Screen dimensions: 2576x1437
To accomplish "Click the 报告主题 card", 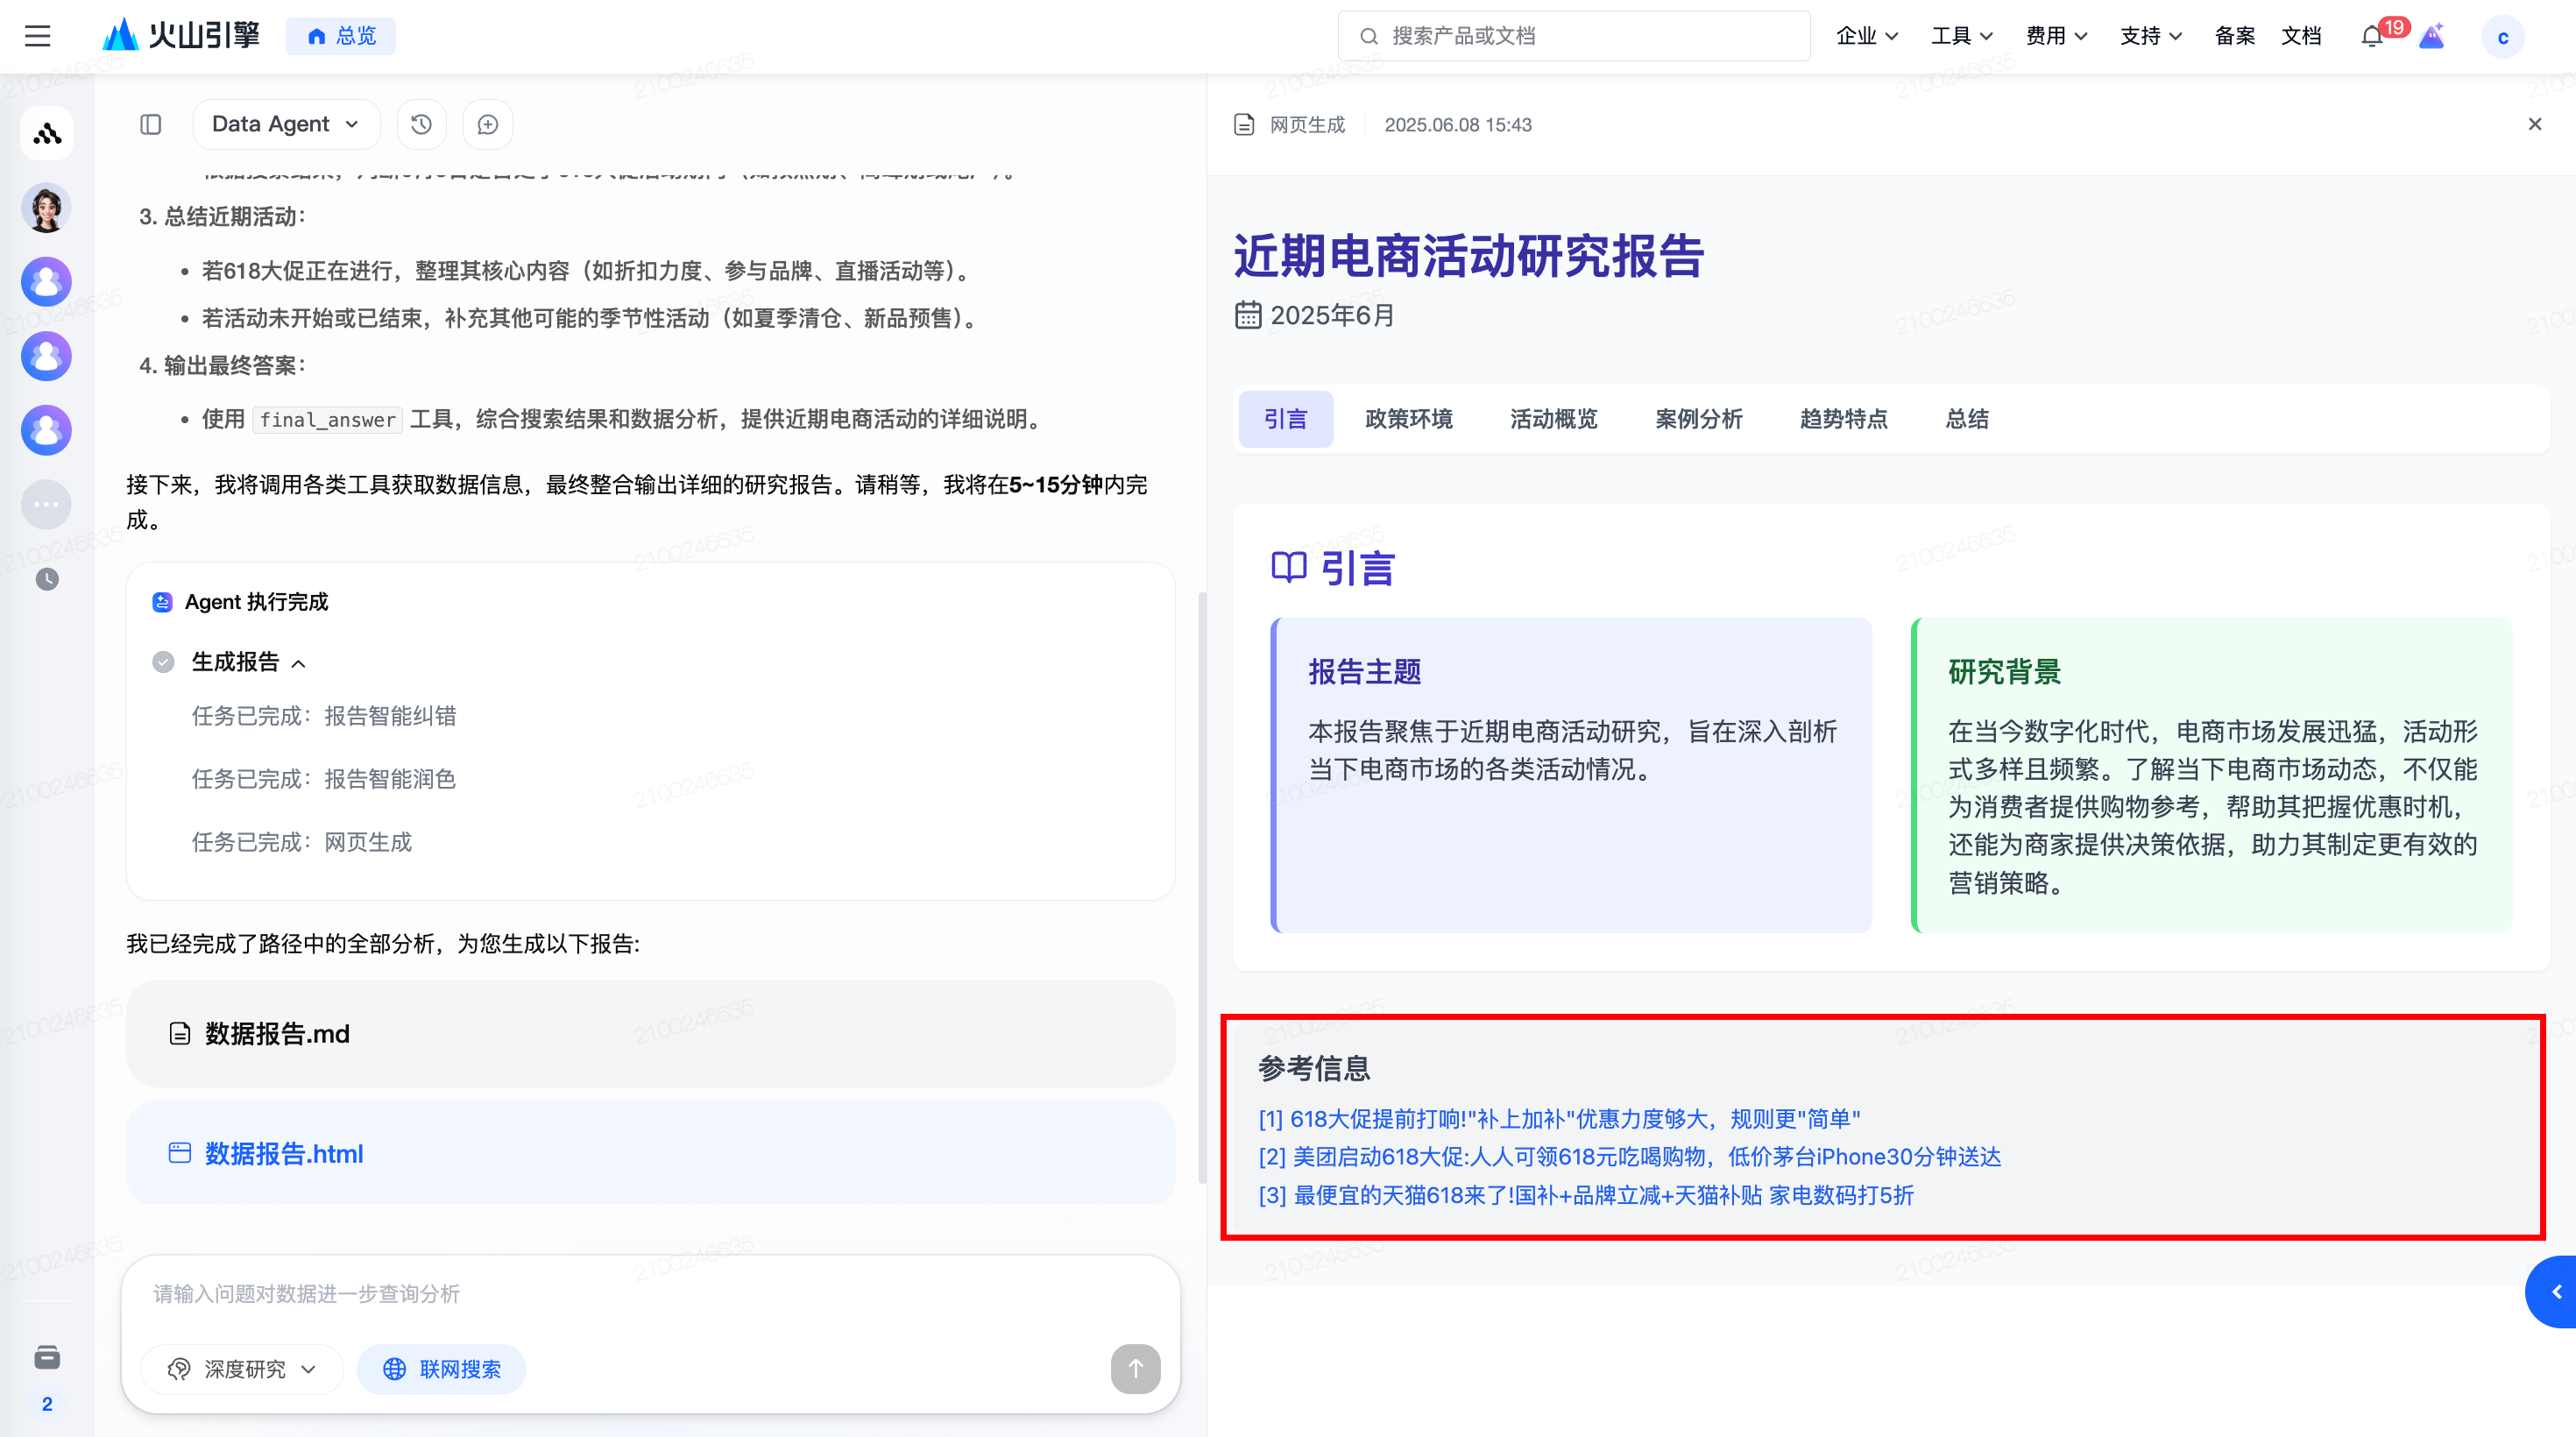I will tap(1571, 776).
